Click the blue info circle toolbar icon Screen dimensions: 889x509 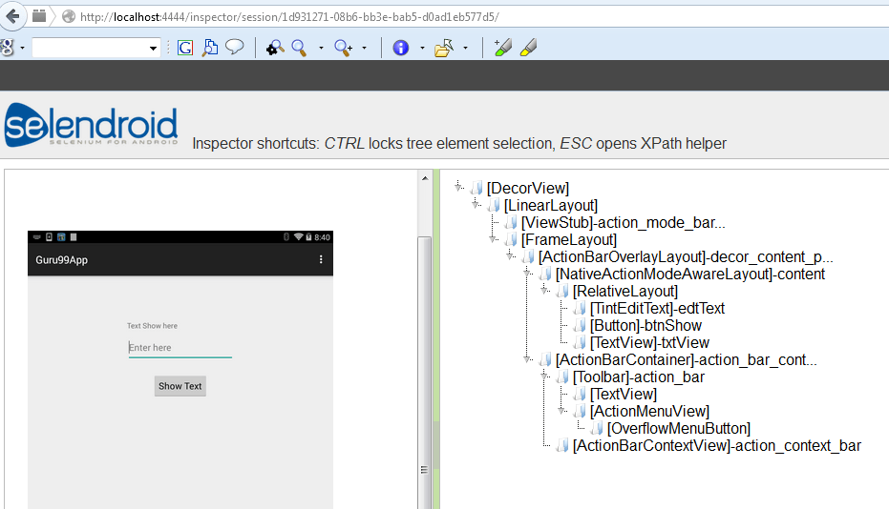point(400,48)
